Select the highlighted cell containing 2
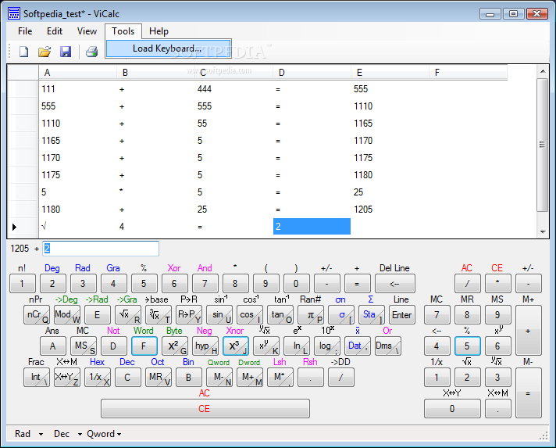 tap(312, 227)
